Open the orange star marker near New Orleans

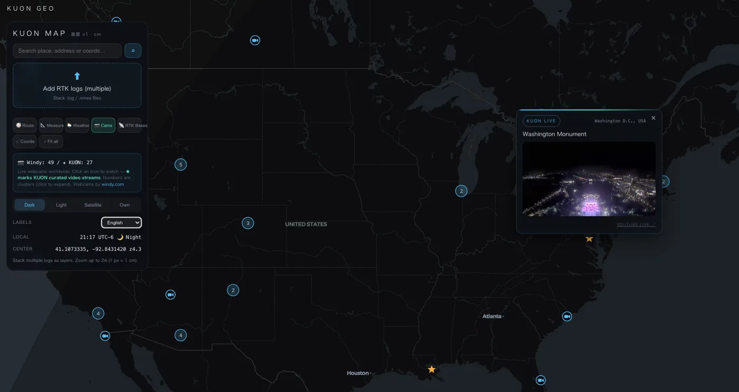tap(431, 369)
